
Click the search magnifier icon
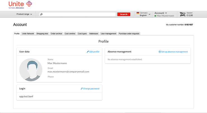[41, 14]
